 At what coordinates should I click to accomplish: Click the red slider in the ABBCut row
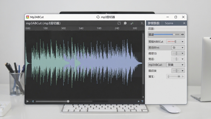pos(172,42)
